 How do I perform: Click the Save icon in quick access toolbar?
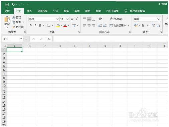pos(7,4)
